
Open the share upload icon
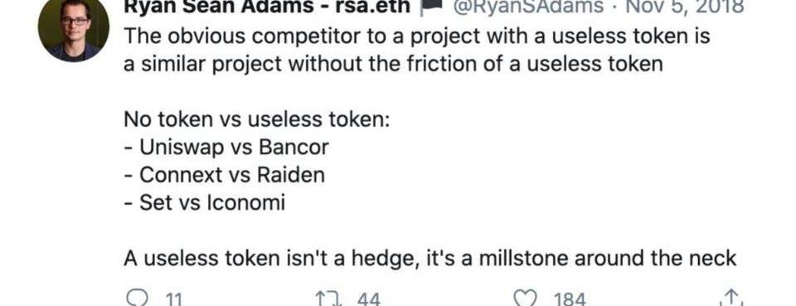731,299
